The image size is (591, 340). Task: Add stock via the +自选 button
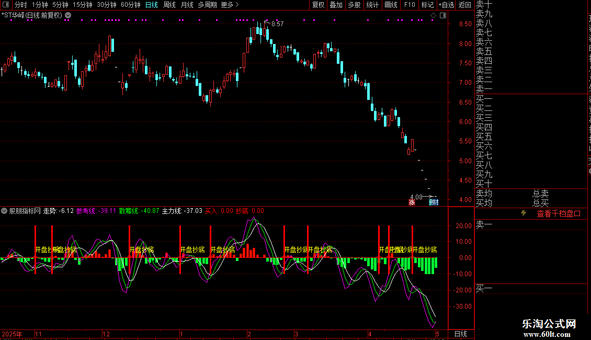point(446,5)
